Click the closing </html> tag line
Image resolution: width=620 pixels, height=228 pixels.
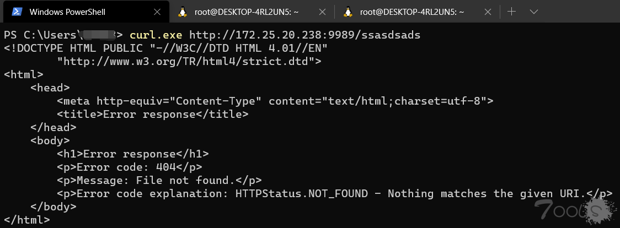[27, 220]
